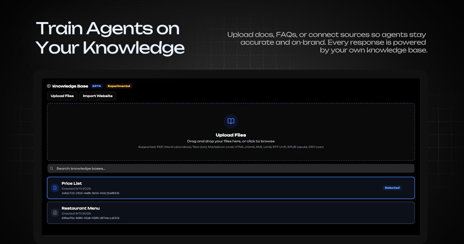Click the Restaurant Menu document icon
The image size is (464, 244).
point(55,213)
